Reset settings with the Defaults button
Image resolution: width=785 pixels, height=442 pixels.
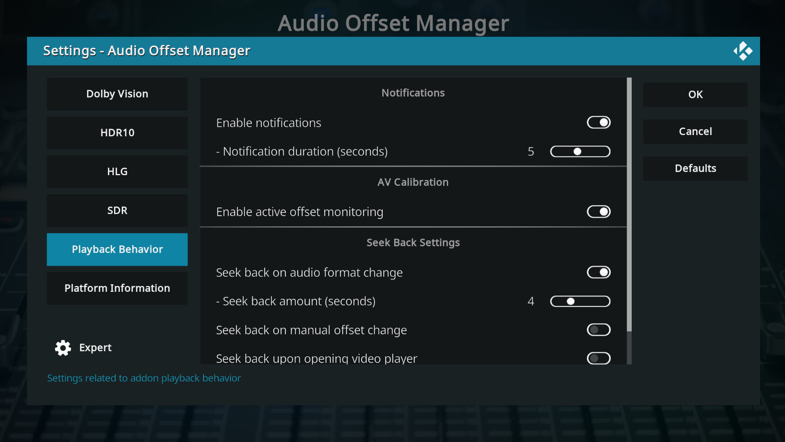click(695, 168)
